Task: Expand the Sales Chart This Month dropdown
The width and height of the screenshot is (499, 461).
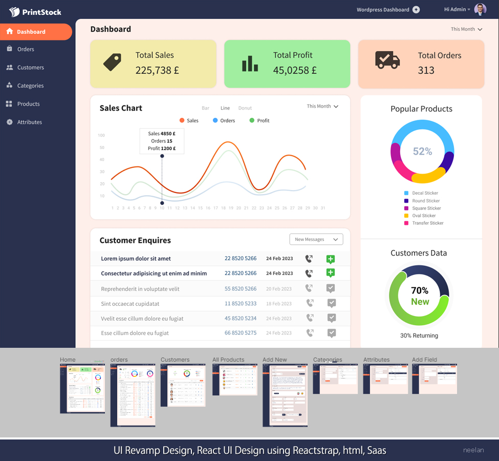Action: [322, 107]
